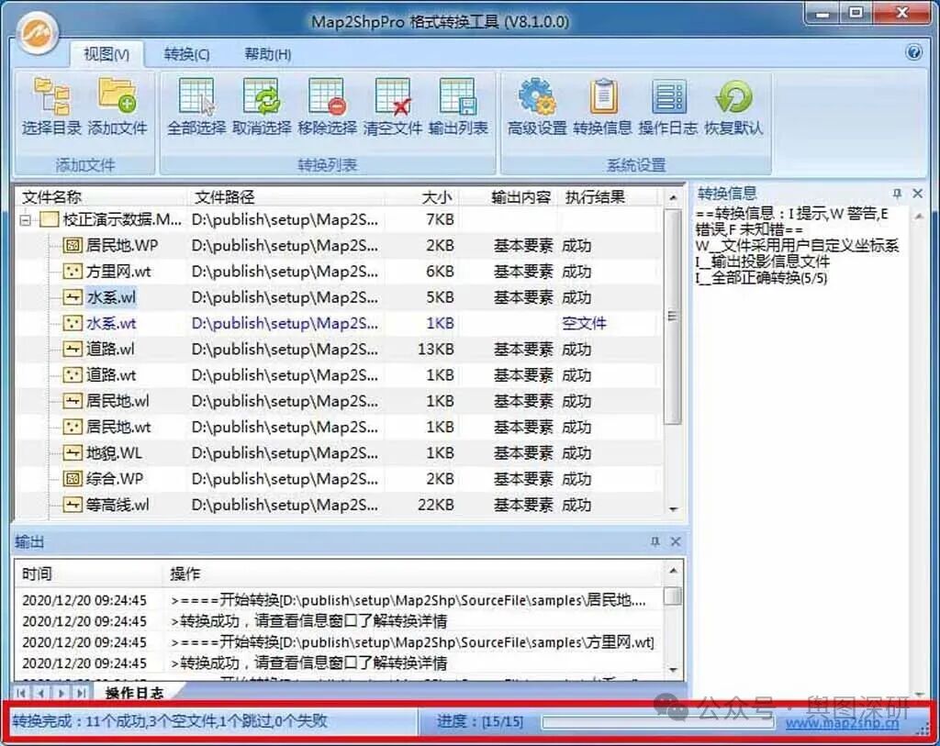
Task: Click the I_输出投影信息文件 message line
Action: [763, 262]
